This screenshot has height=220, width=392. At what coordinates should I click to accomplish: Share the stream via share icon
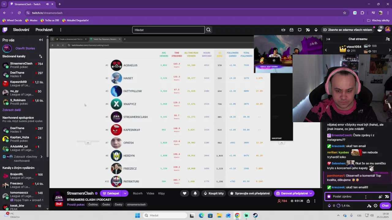pyautogui.click(x=308, y=201)
